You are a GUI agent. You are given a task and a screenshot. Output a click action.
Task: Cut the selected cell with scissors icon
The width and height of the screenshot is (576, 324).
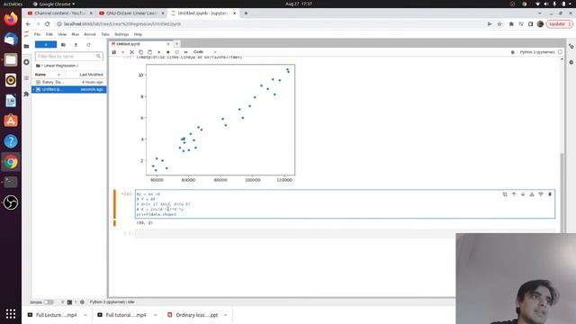(132, 52)
